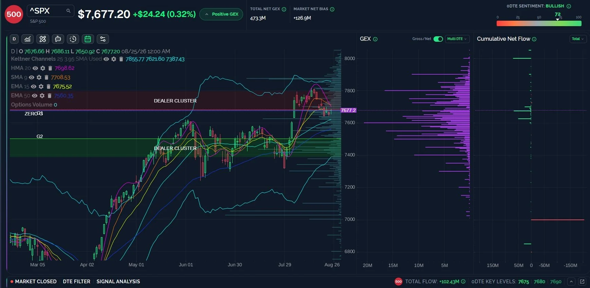The image size is (590, 288).
Task: Click the upper red DEALER CLUSTER label
Action: [175, 101]
